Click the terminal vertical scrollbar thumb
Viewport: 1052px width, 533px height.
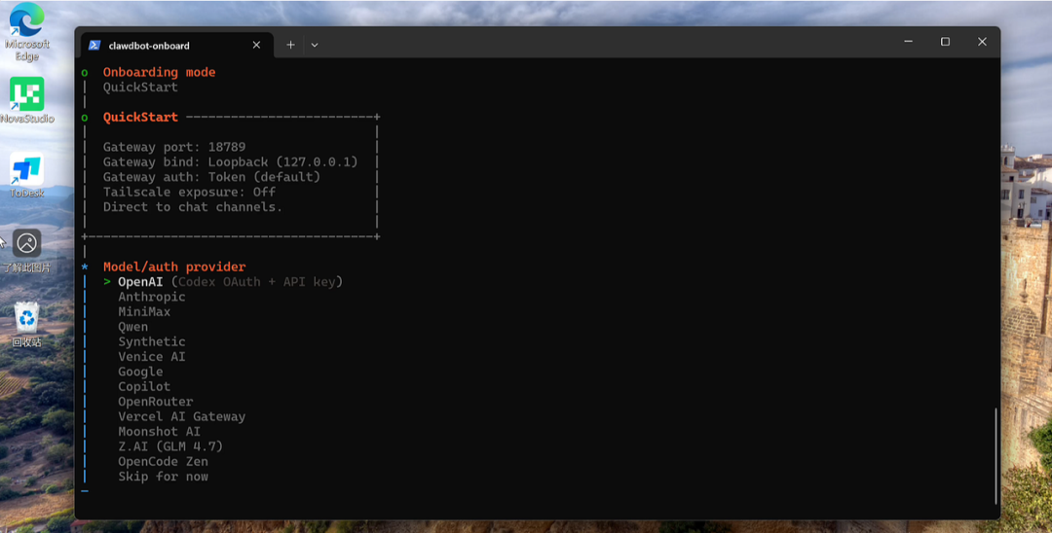click(x=996, y=452)
